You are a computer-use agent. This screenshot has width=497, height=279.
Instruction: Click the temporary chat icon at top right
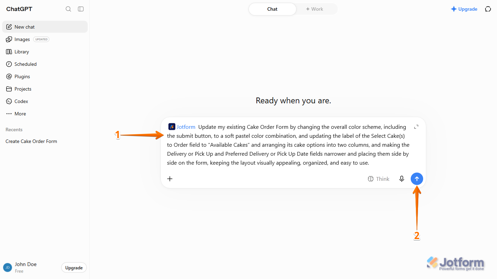click(488, 9)
